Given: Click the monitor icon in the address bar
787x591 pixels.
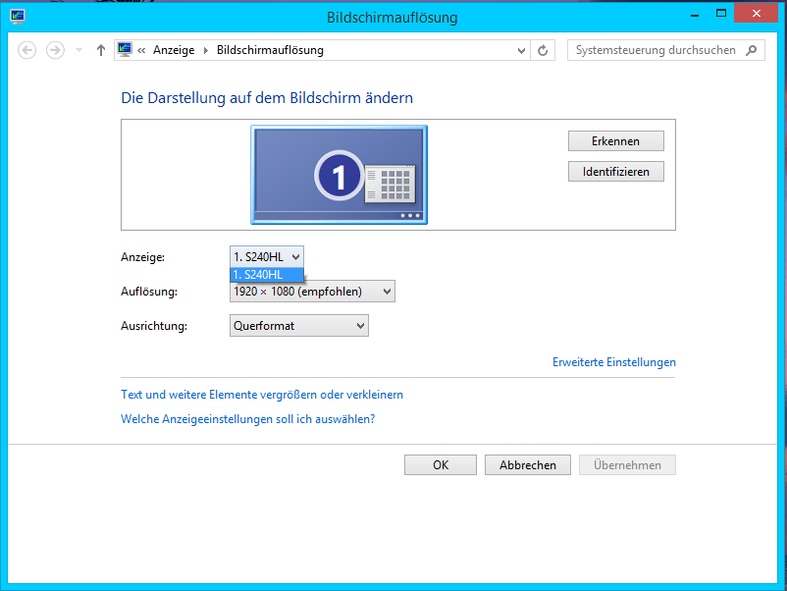Looking at the screenshot, I should [125, 50].
